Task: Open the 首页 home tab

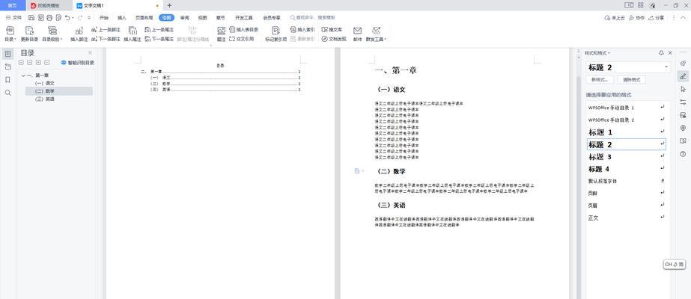Action: [13, 5]
